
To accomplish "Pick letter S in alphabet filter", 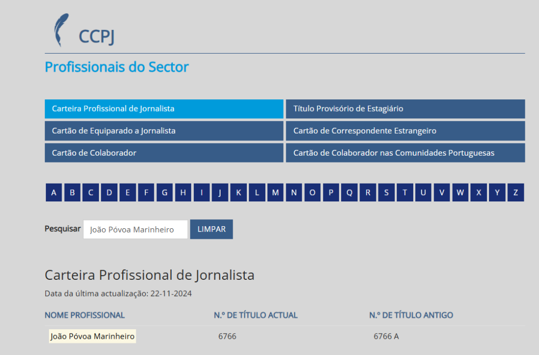I will [x=386, y=192].
